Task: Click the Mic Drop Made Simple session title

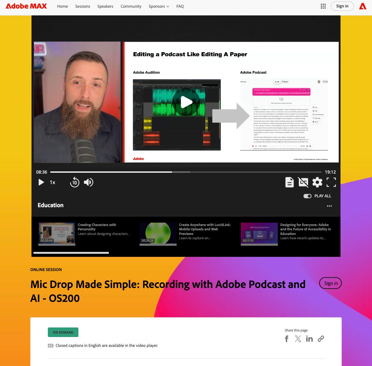Action: [x=168, y=291]
